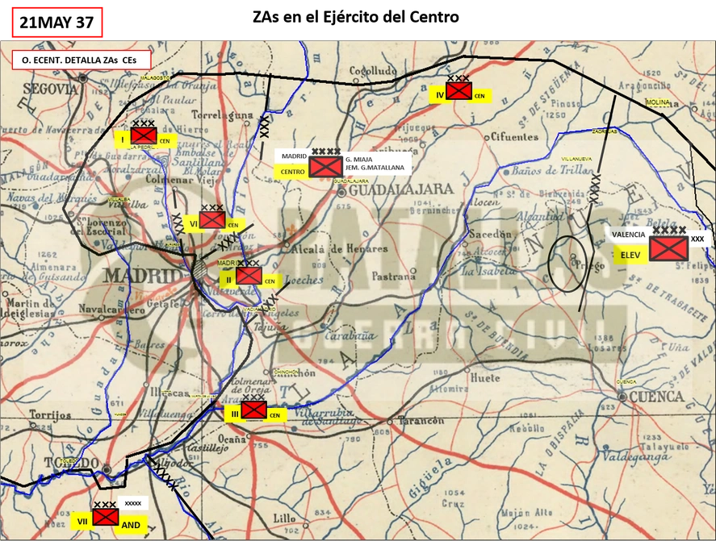This screenshot has width=716, height=541.
Task: Click the yellow VI label
Action: (x=194, y=224)
